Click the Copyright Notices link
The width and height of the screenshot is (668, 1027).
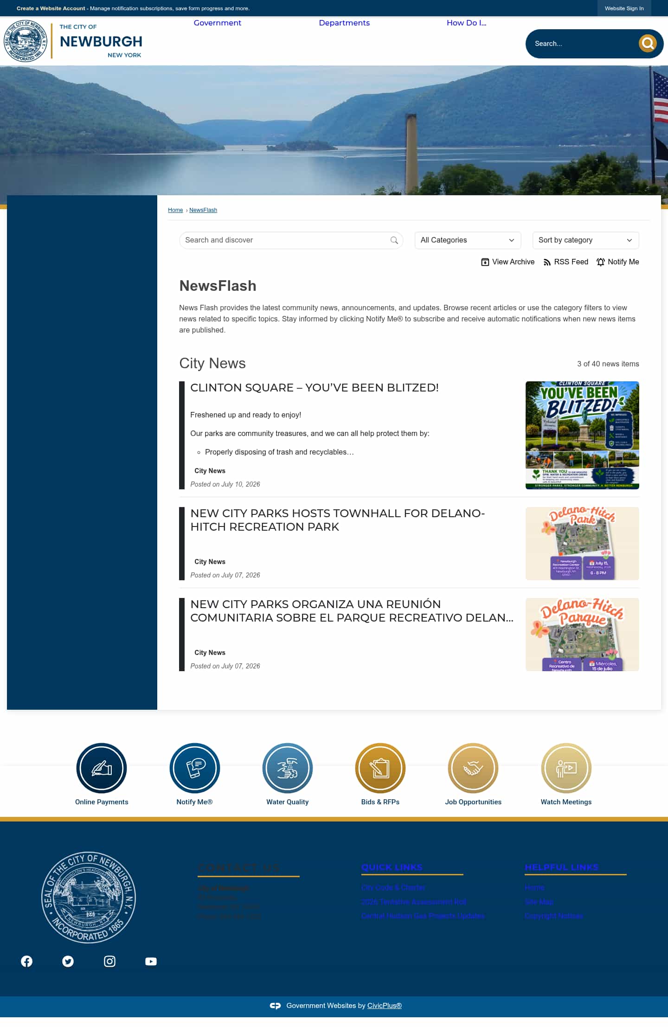click(x=554, y=916)
